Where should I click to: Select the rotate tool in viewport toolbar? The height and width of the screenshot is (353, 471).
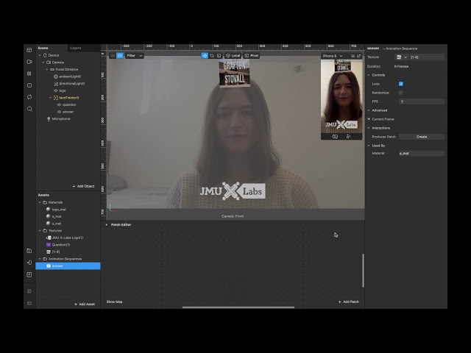click(212, 56)
